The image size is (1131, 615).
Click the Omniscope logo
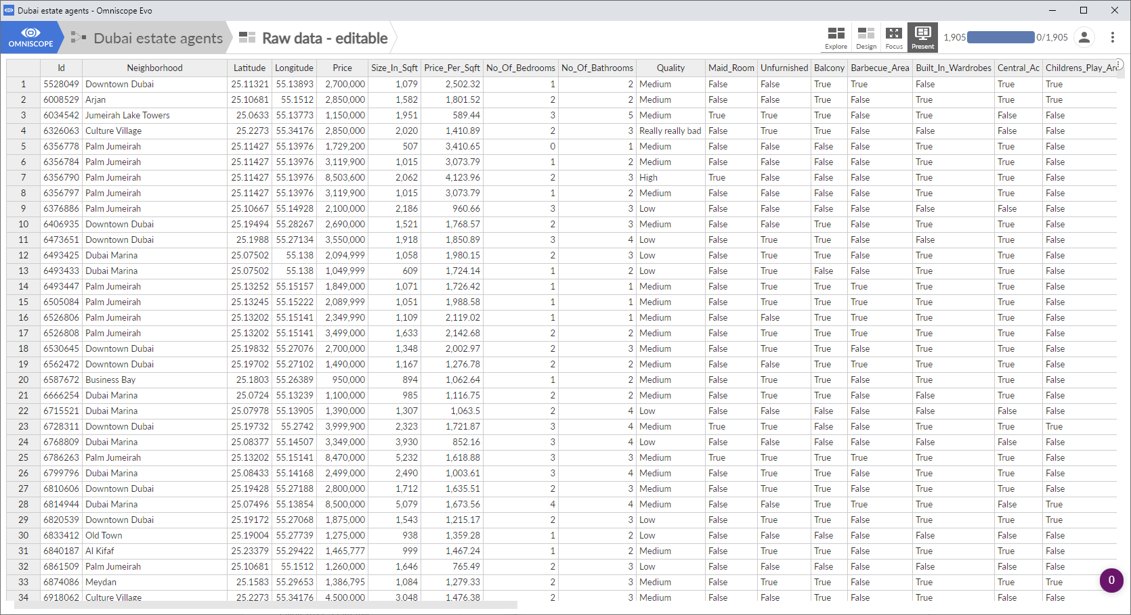(30, 37)
